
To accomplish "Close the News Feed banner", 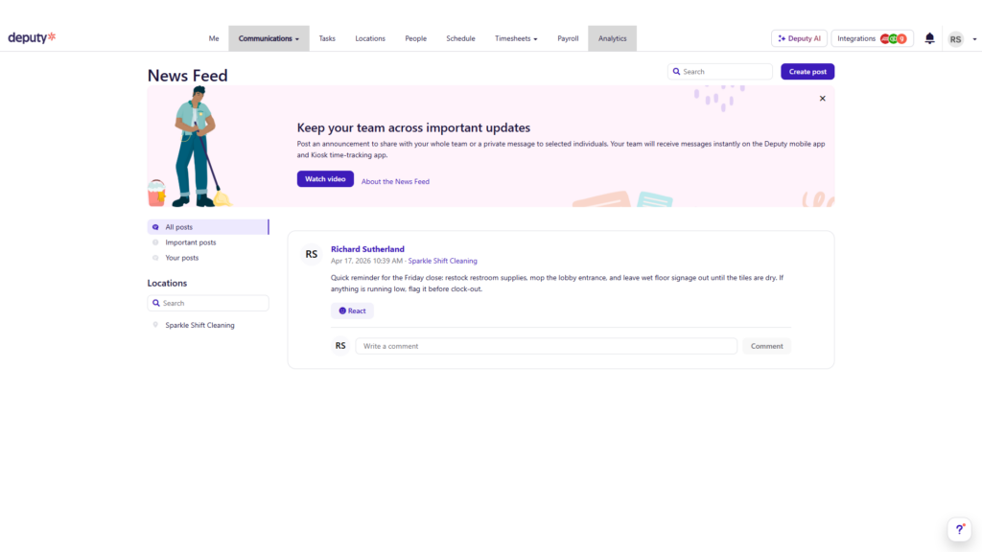I will tap(822, 99).
